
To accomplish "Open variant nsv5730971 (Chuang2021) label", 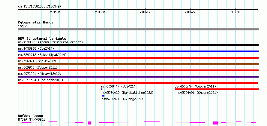I will coord(122,99).
